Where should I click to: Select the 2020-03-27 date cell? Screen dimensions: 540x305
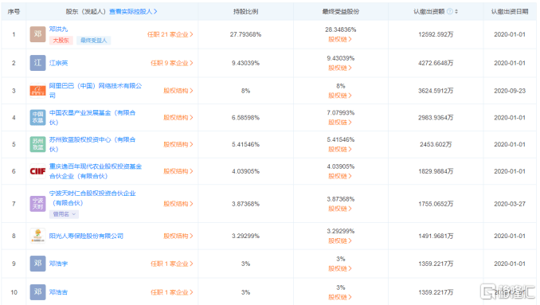[510, 204]
